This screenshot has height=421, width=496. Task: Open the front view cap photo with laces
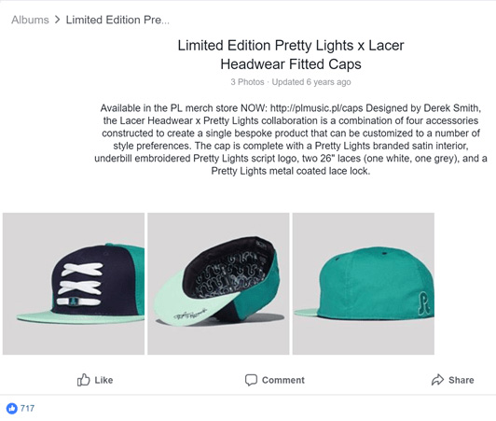(74, 284)
